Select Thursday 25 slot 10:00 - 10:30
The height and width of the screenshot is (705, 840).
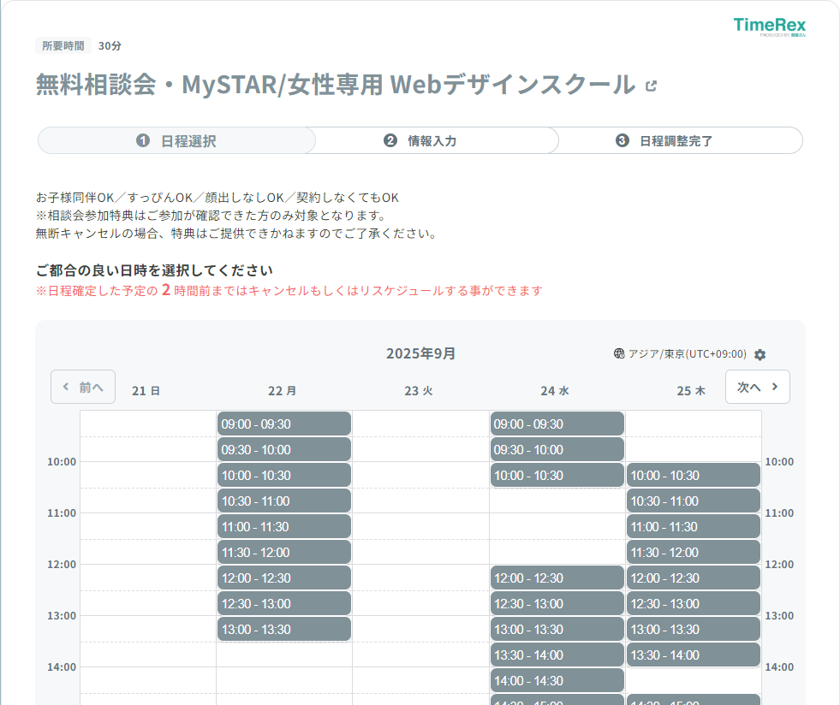pyautogui.click(x=693, y=475)
